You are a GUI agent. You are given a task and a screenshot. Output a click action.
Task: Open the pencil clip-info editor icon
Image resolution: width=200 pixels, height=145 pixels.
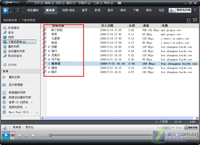[5, 127]
